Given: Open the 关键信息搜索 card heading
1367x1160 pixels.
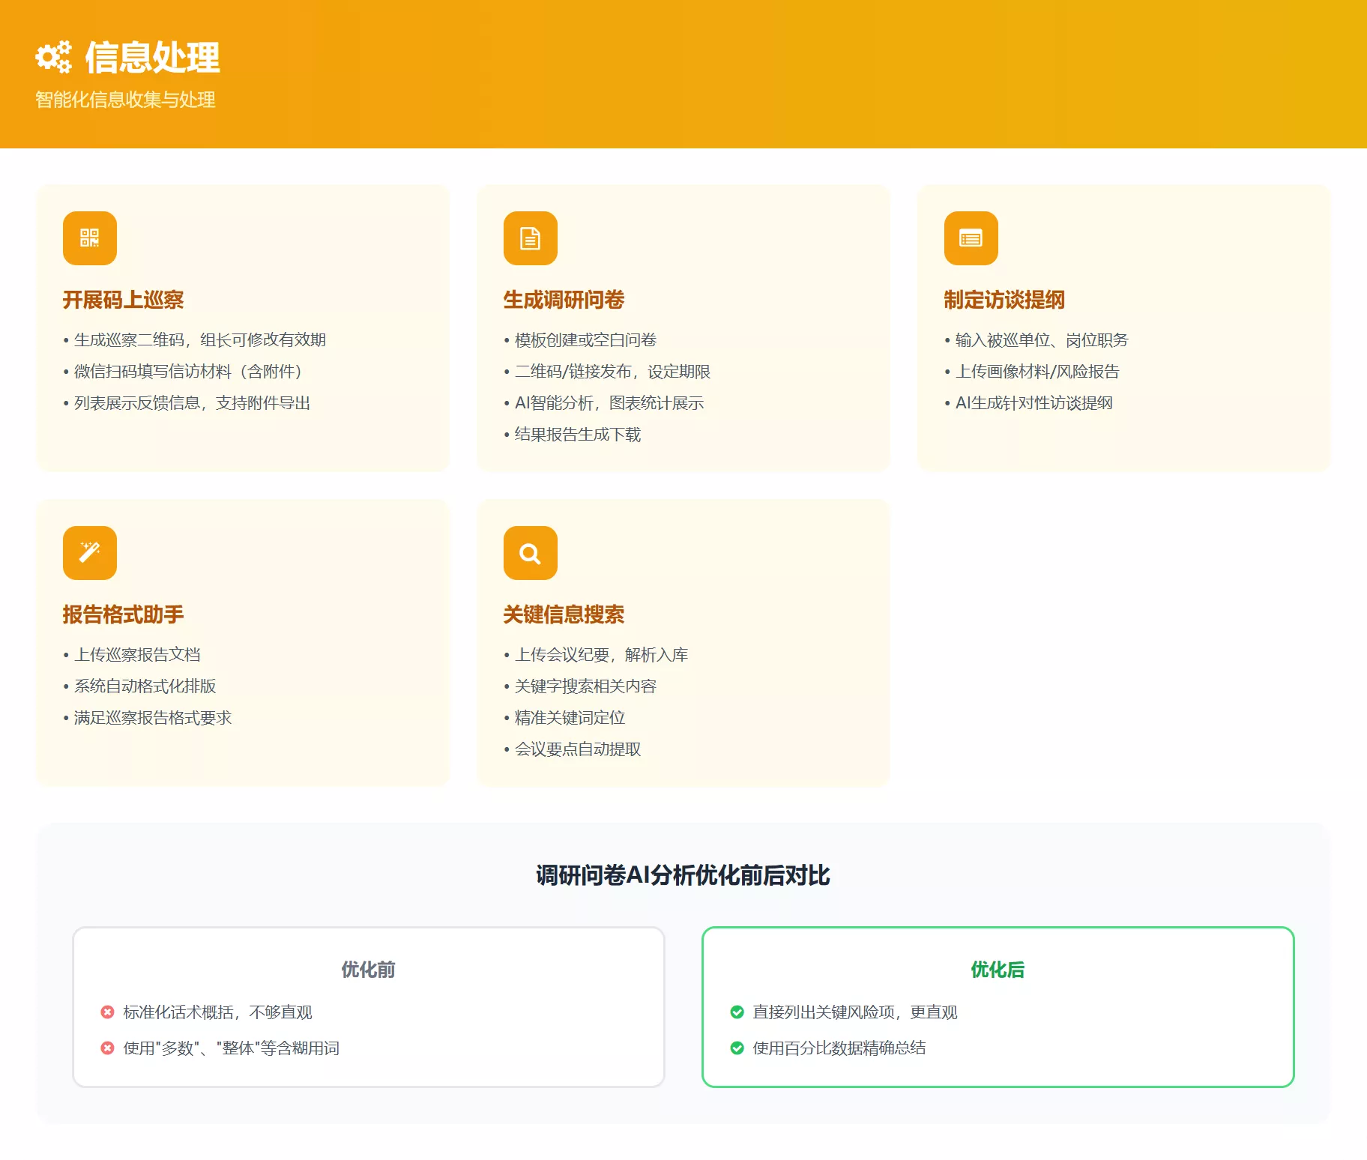Looking at the screenshot, I should (564, 614).
